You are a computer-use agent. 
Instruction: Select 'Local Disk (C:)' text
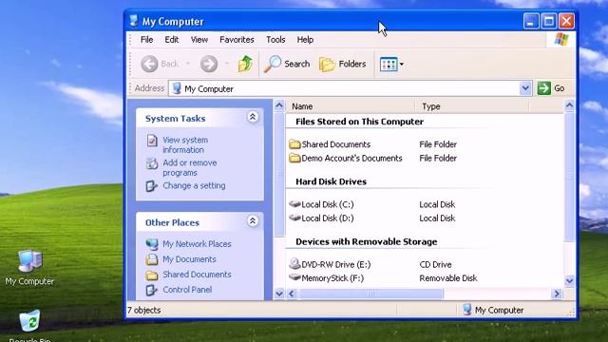[x=328, y=204]
